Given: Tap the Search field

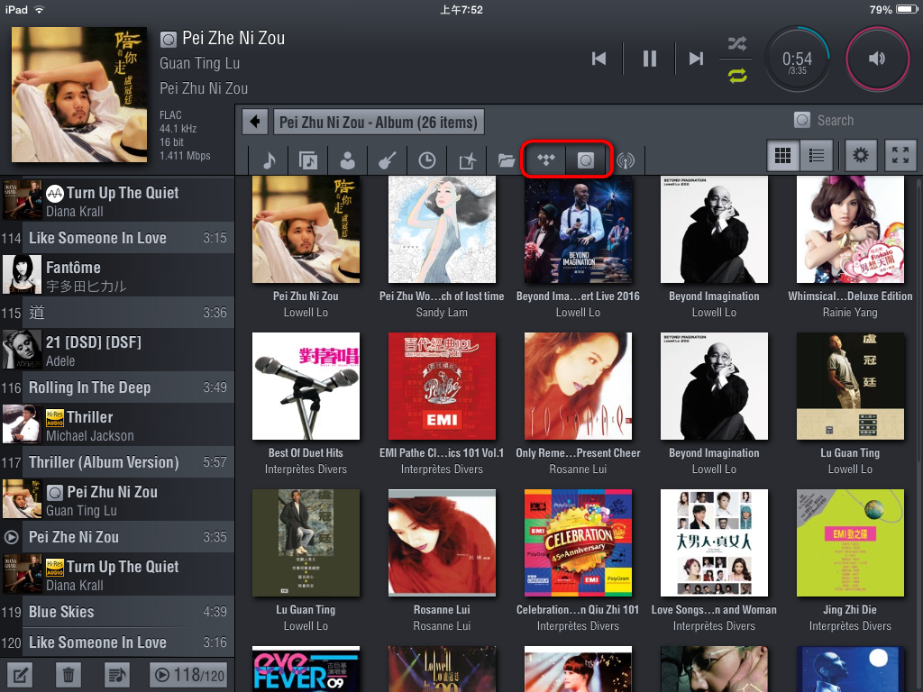Looking at the screenshot, I should coord(834,121).
